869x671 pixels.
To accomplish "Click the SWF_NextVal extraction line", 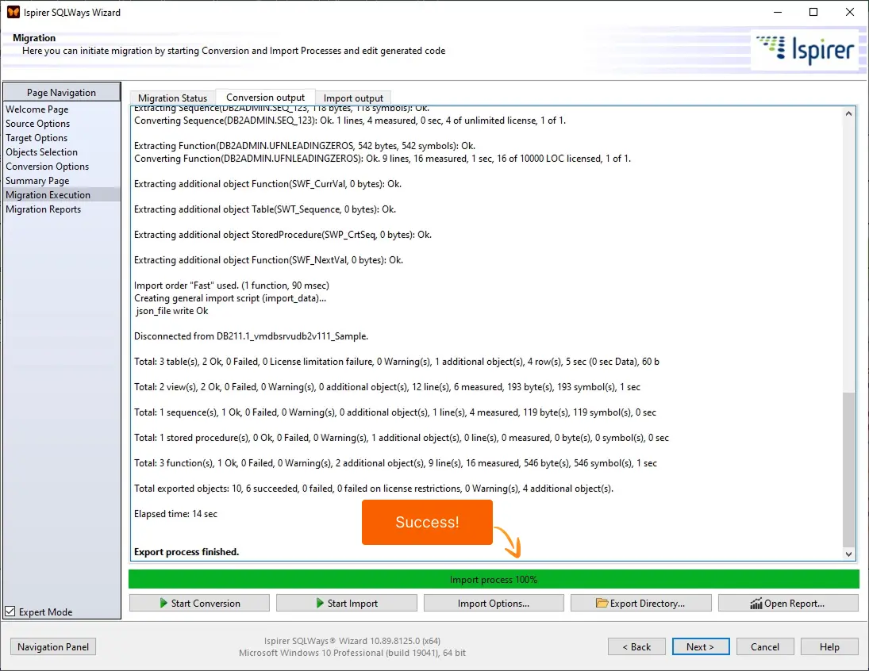I will tap(268, 260).
